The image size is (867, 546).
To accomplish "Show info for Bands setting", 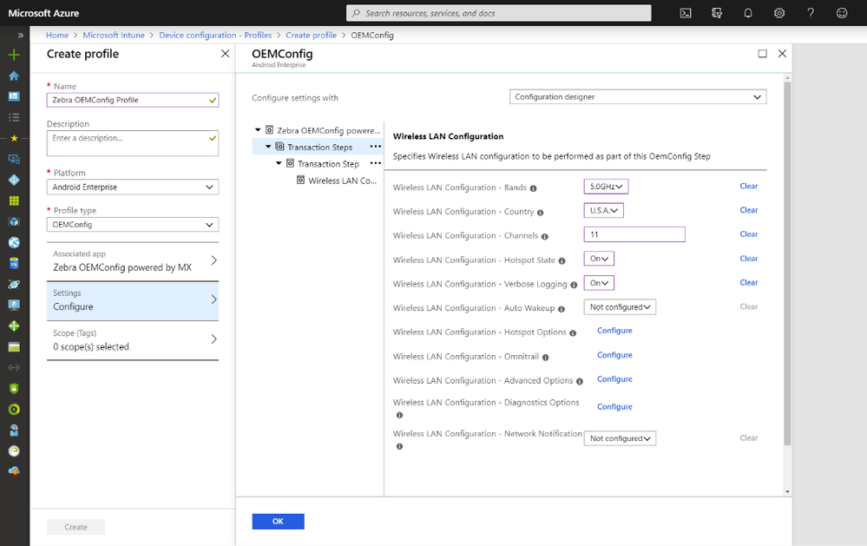I will [x=533, y=188].
